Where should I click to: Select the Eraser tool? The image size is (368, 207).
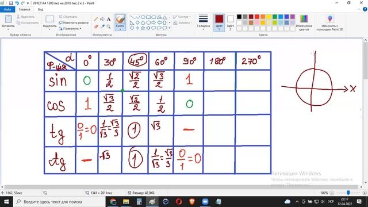click(96, 26)
